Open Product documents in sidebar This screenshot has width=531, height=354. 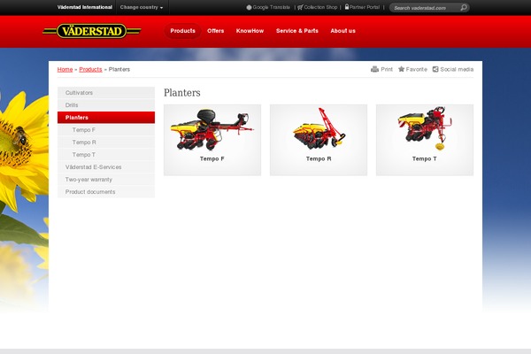click(x=106, y=192)
